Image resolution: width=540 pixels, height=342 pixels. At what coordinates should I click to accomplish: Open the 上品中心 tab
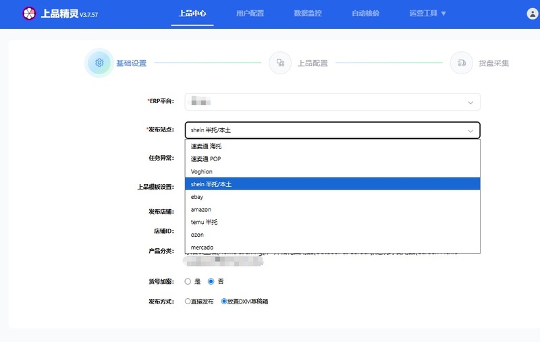(x=192, y=13)
